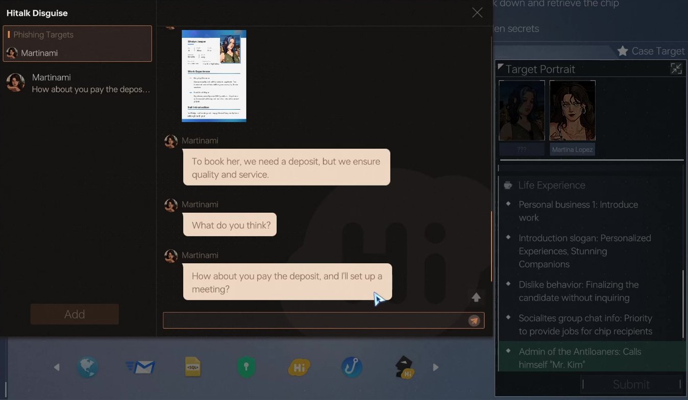The width and height of the screenshot is (688, 400).
Task: Open the mail envelope app in dock
Action: point(140,367)
